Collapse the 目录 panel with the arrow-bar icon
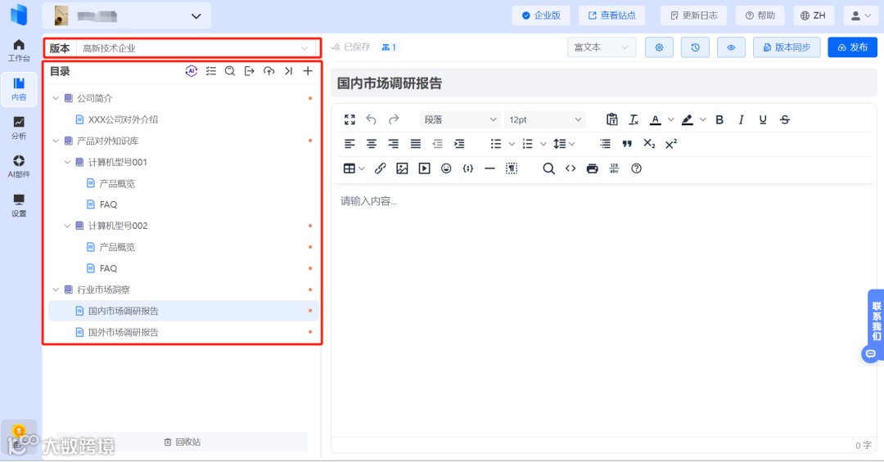 (289, 71)
